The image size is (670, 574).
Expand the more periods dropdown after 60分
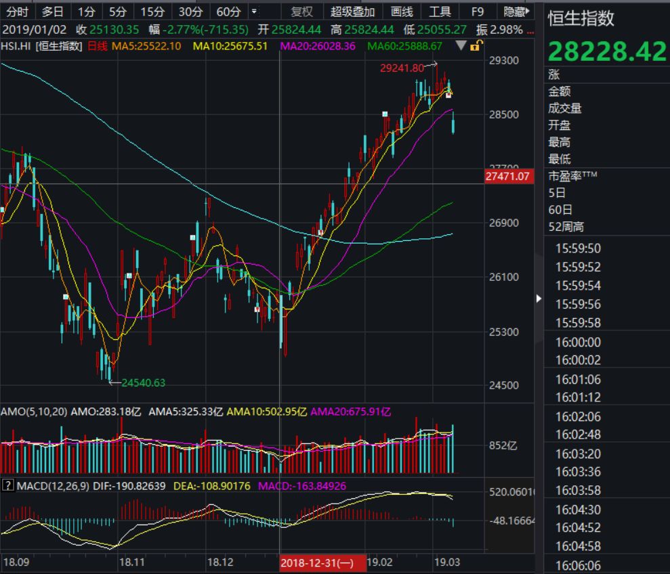click(x=253, y=12)
